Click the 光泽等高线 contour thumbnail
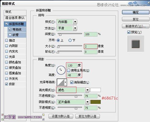This screenshot has height=122, width=150. coord(61,82)
